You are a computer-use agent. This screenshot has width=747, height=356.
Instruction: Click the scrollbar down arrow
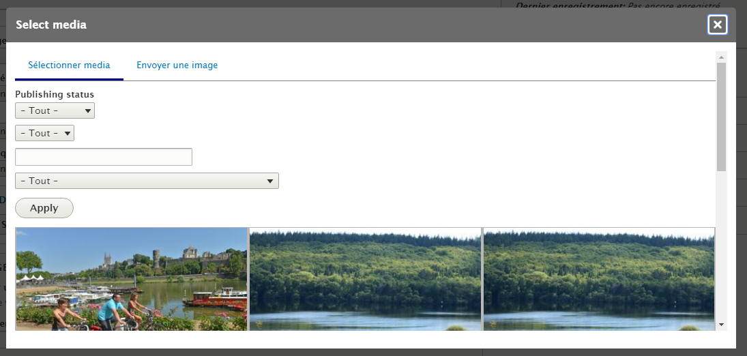[x=721, y=325]
